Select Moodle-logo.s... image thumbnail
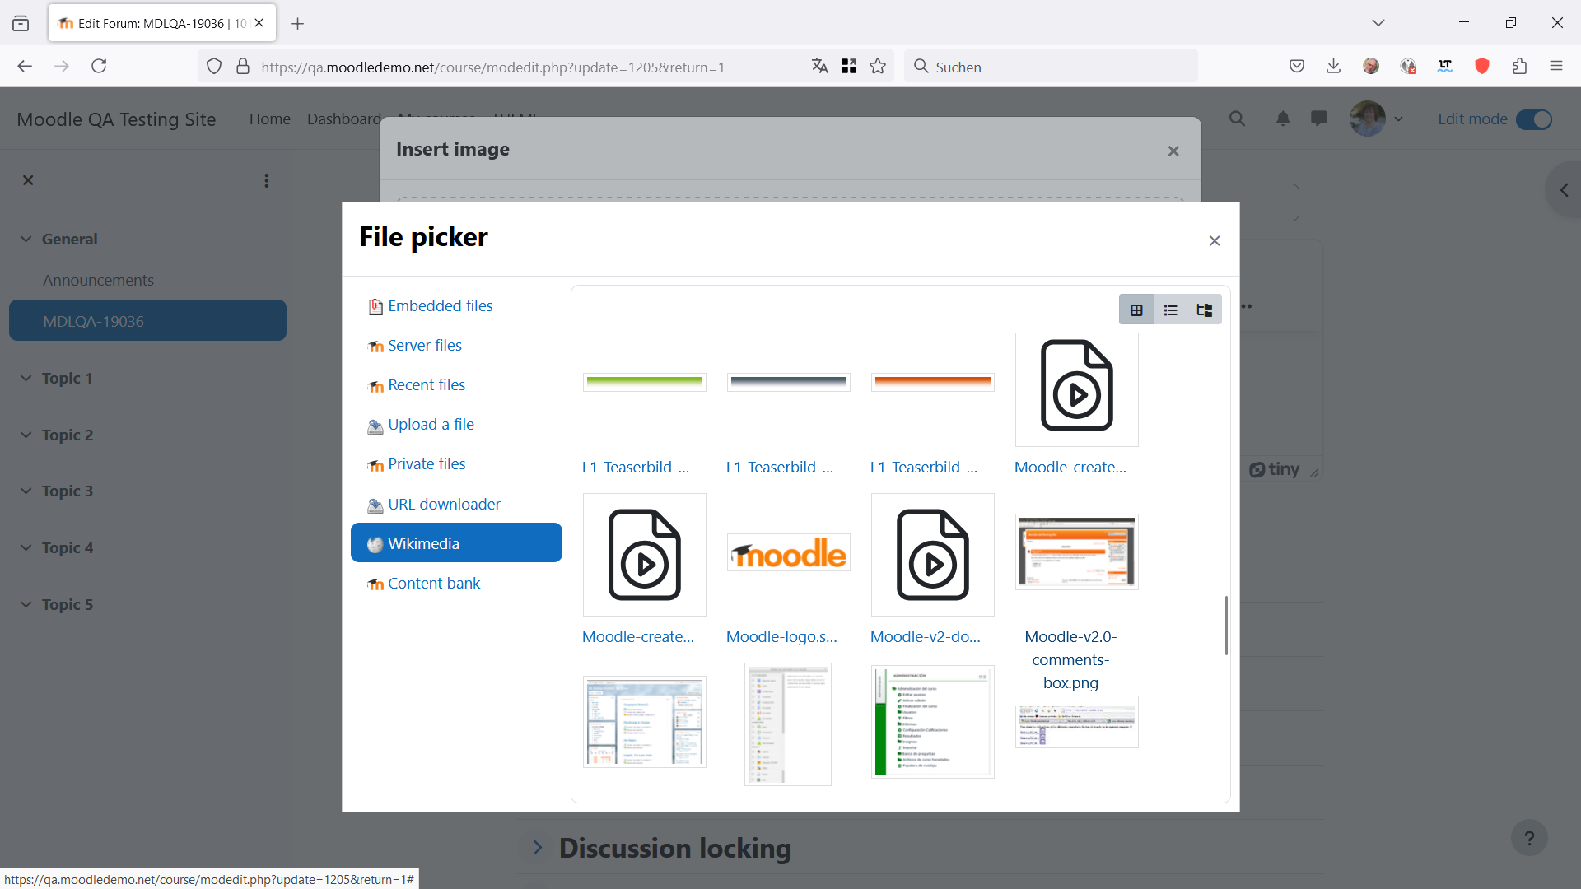Image resolution: width=1581 pixels, height=889 pixels. pyautogui.click(x=789, y=553)
